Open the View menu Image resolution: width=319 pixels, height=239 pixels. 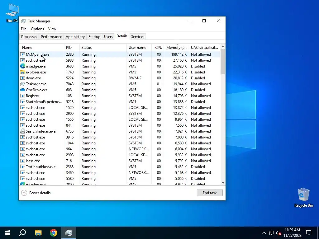click(x=52, y=29)
